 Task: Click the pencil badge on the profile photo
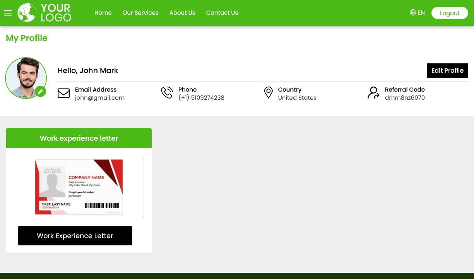[x=41, y=92]
